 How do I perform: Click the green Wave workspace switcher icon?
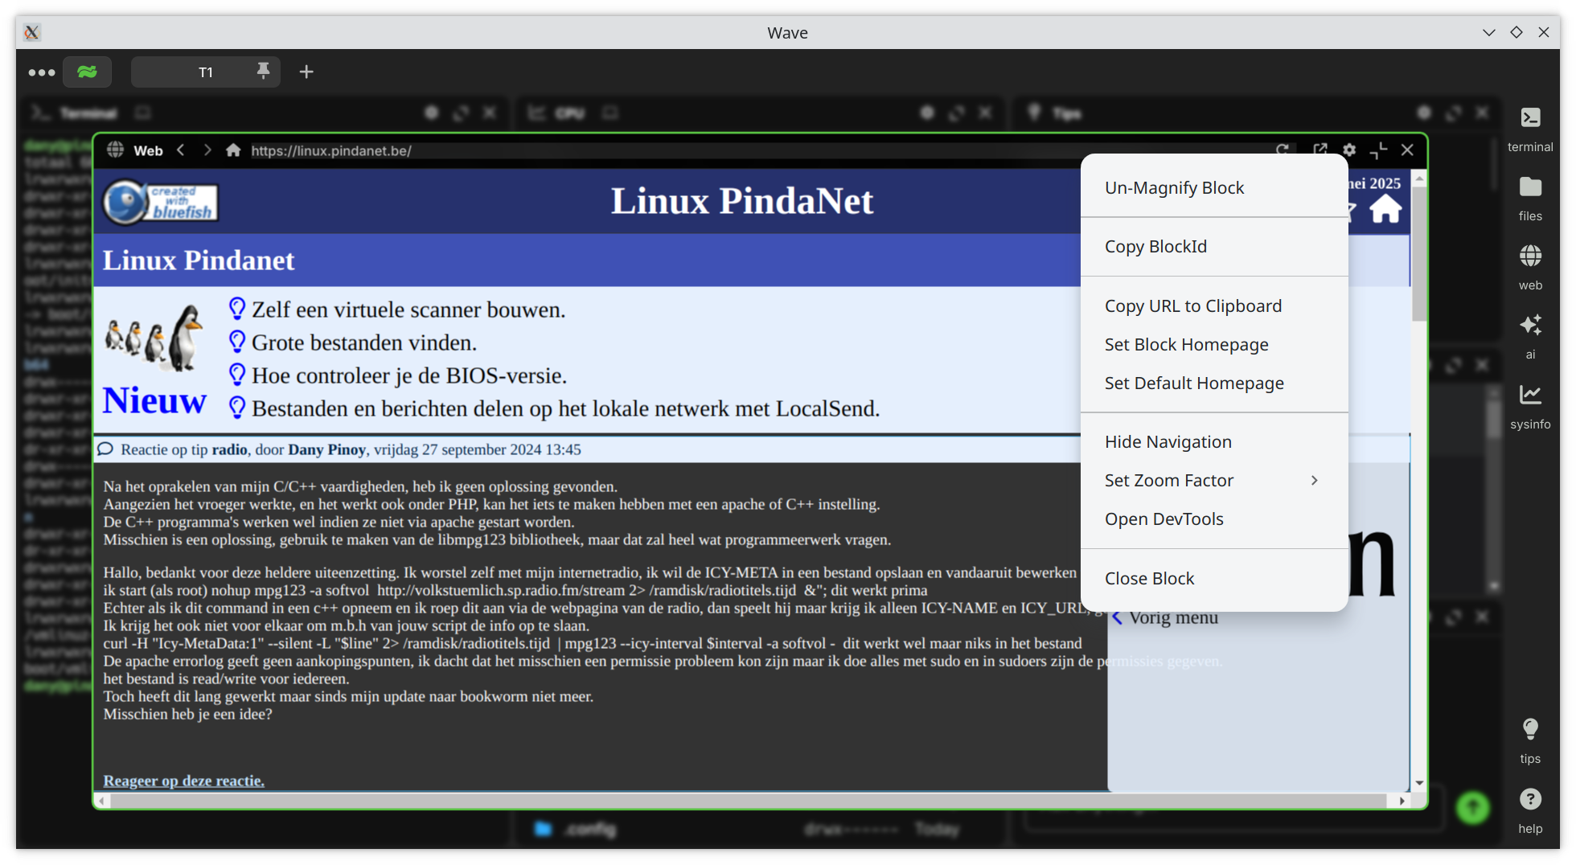[87, 72]
